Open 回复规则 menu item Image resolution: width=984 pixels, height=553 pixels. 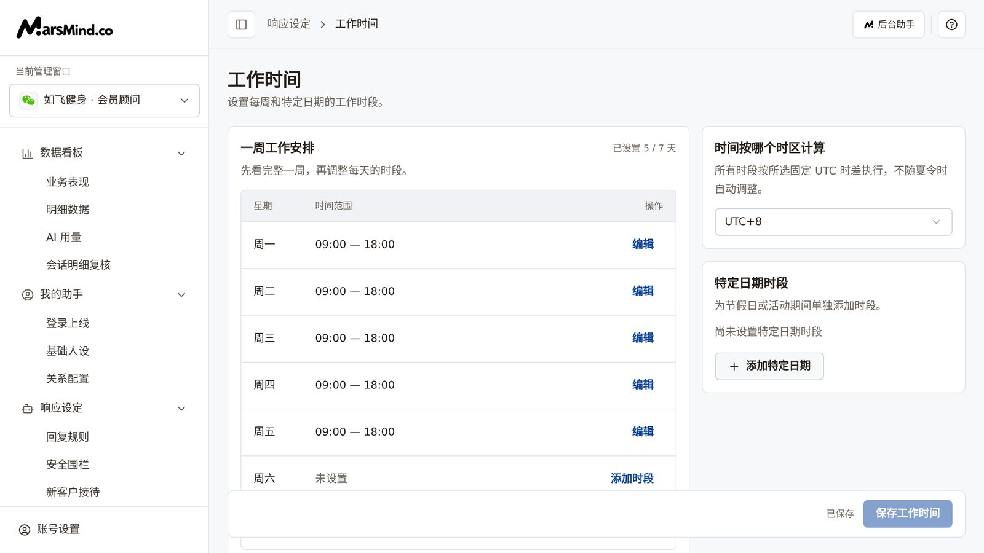pos(68,437)
